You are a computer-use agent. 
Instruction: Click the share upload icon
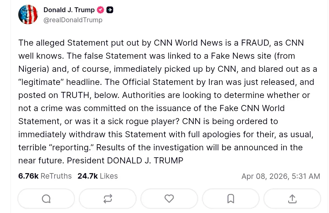coord(292,198)
